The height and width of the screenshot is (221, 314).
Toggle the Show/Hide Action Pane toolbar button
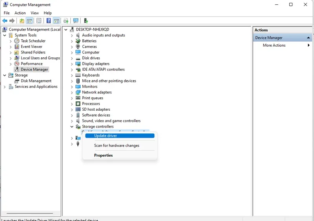tap(57, 21)
